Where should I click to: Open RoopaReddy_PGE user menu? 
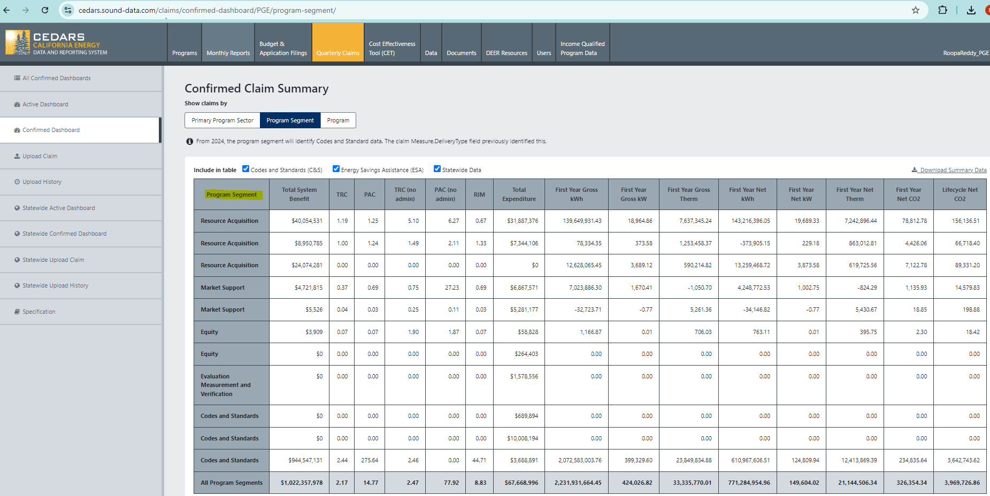click(x=965, y=53)
